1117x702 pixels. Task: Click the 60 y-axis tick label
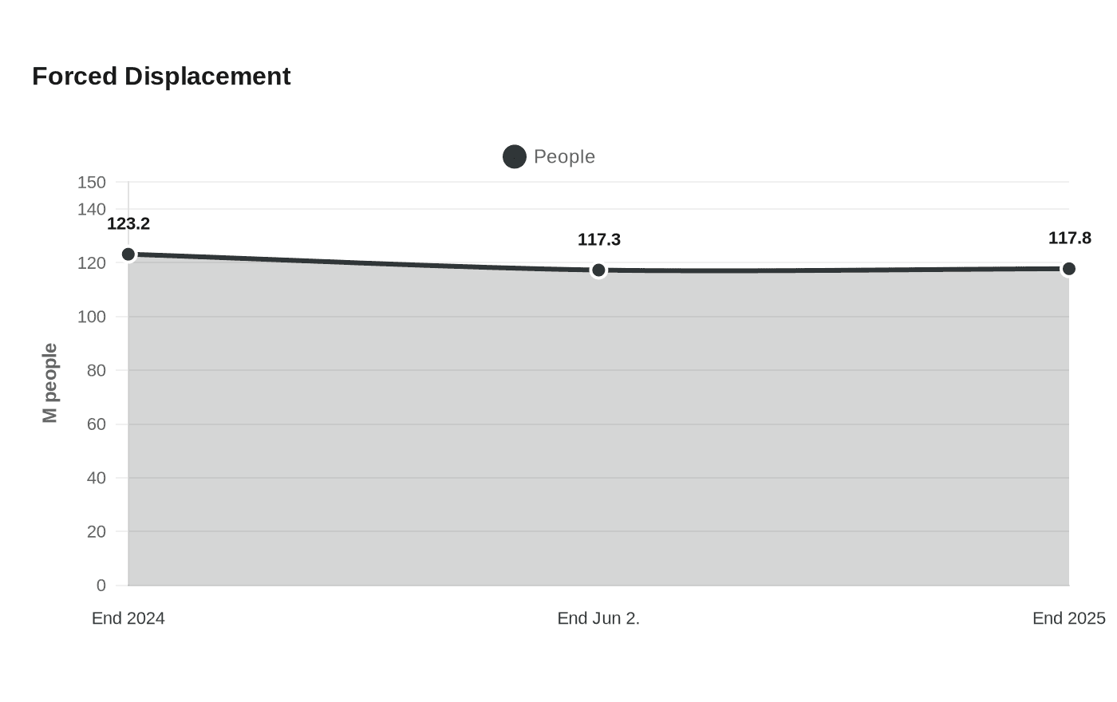tap(97, 424)
